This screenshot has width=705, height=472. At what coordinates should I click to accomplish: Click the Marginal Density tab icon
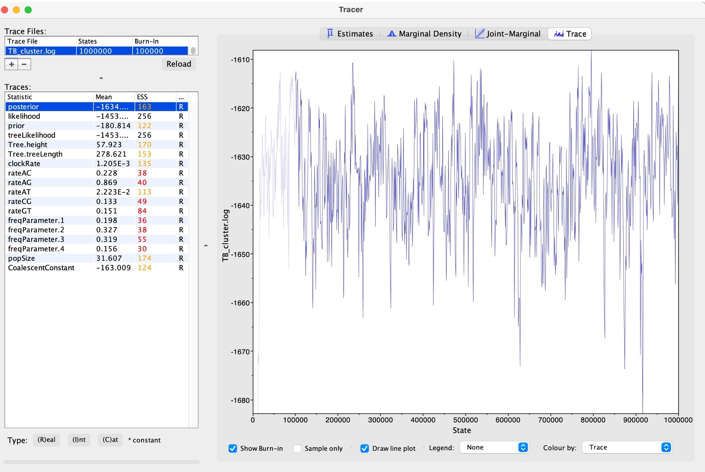click(391, 34)
